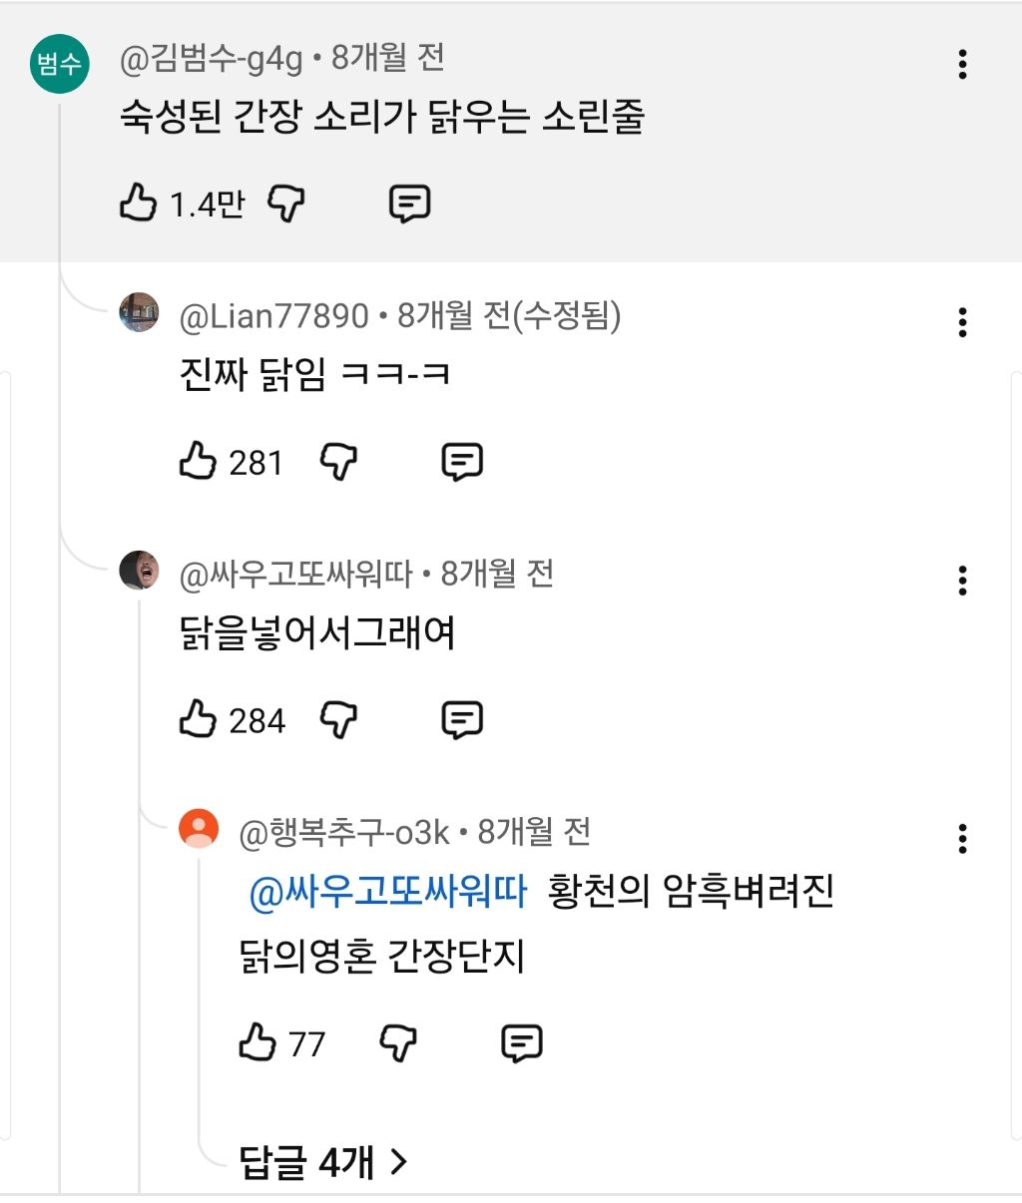This screenshot has height=1203, width=1022.
Task: Open more options for @싸우고또싸워따's reply
Action: [962, 580]
